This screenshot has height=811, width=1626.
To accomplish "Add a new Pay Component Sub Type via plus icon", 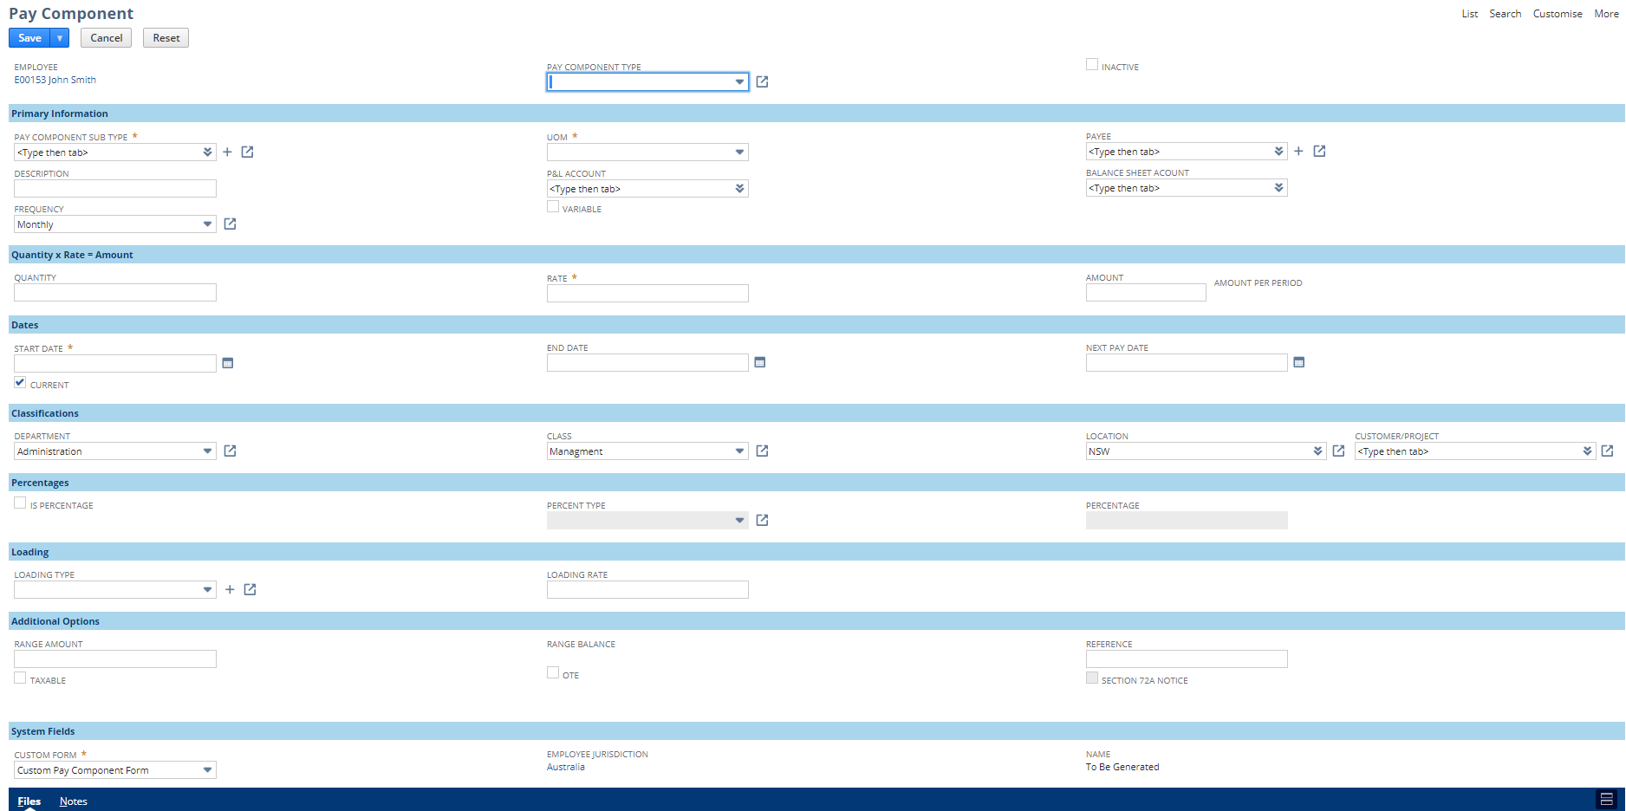I will (227, 152).
